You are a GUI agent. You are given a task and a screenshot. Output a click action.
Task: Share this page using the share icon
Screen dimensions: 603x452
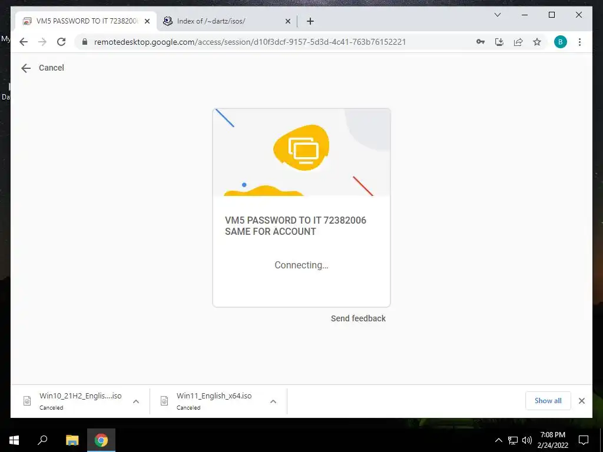click(518, 42)
